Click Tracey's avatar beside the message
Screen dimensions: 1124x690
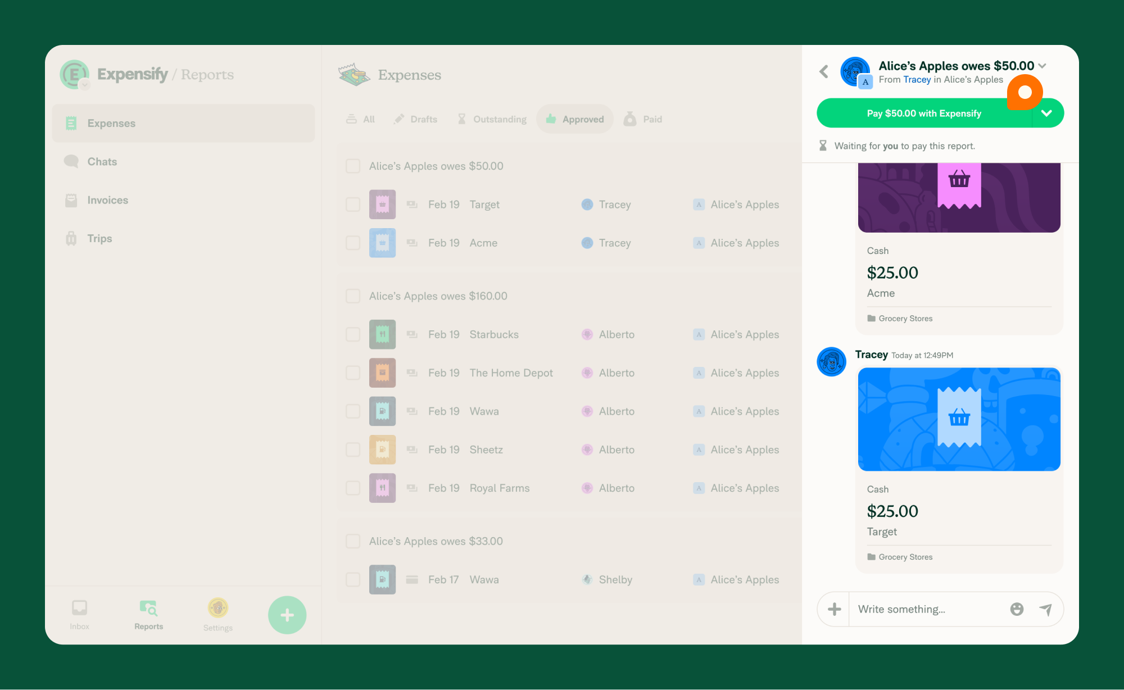(831, 361)
